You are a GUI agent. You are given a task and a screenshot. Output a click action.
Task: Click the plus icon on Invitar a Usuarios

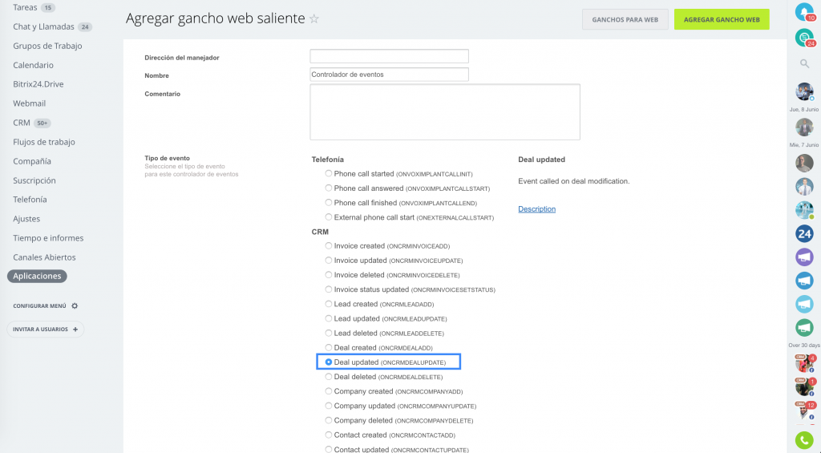click(x=75, y=330)
